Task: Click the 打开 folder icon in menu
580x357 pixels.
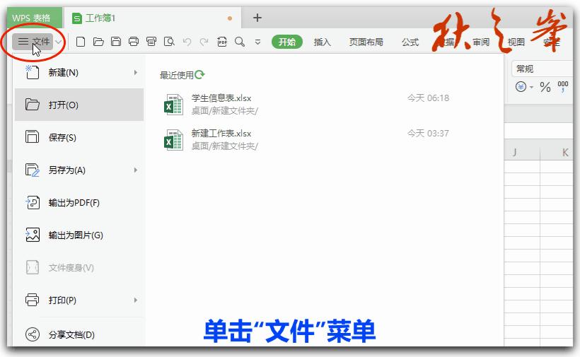Action: point(32,105)
